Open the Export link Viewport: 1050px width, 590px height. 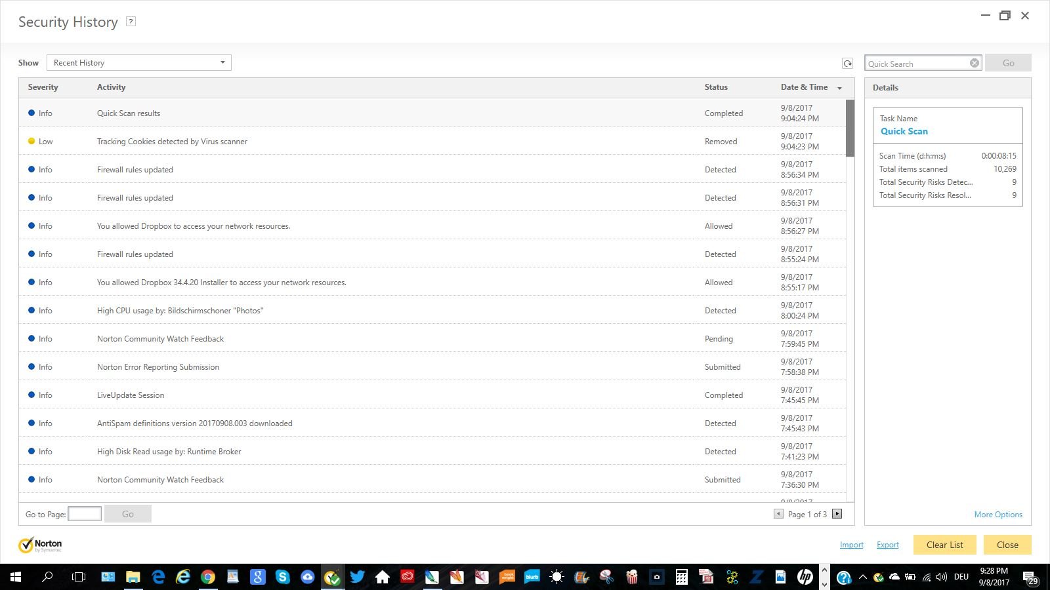[888, 545]
